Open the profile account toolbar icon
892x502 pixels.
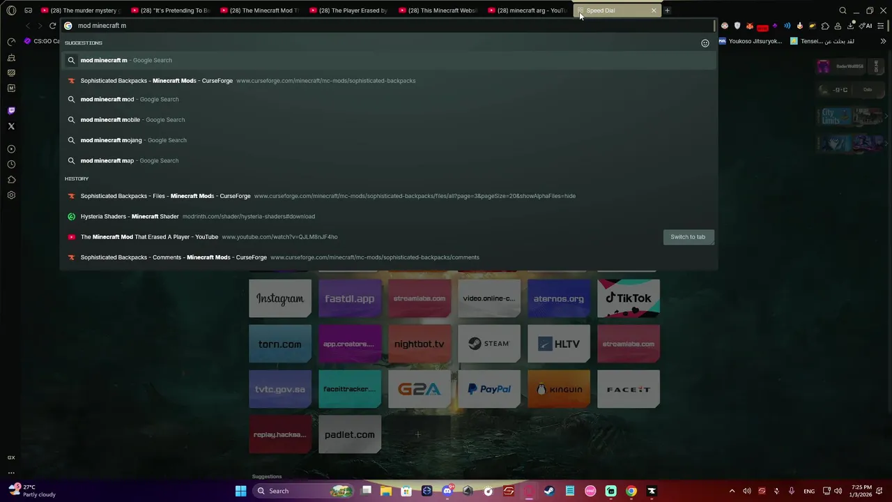click(x=838, y=26)
